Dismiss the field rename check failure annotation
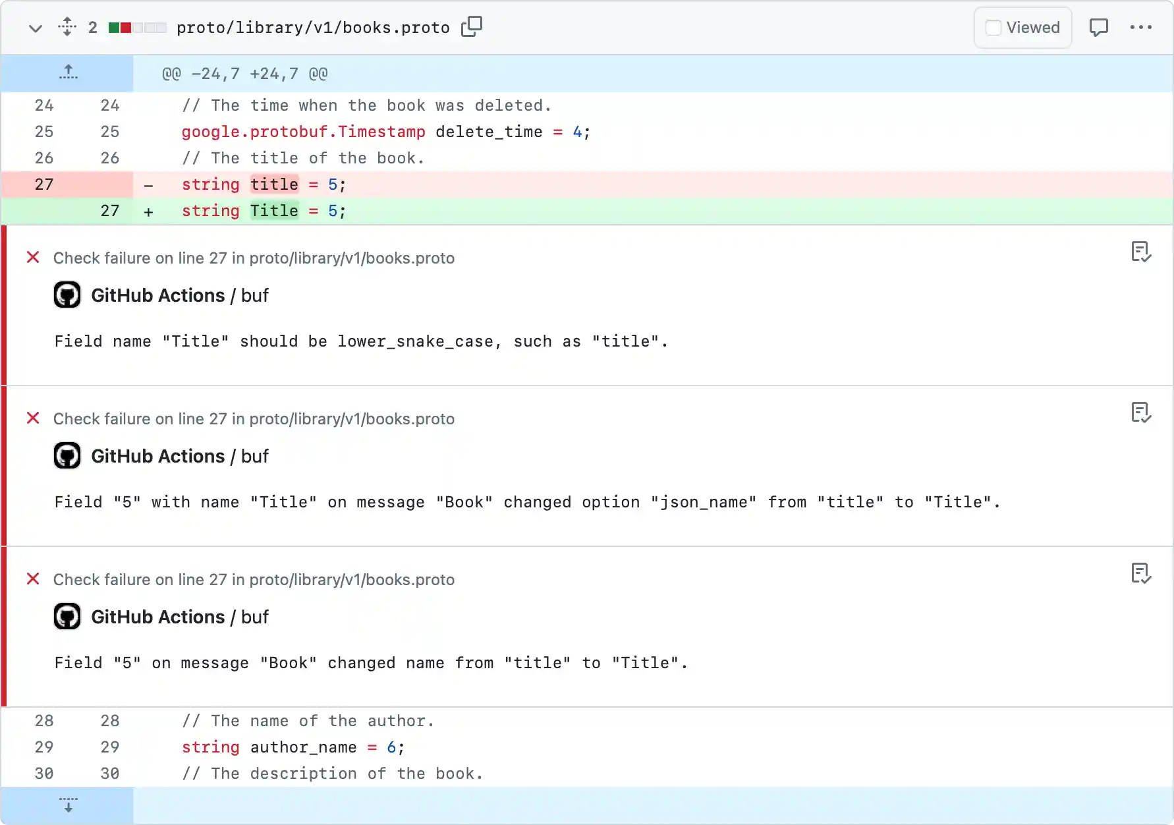 pos(1142,573)
